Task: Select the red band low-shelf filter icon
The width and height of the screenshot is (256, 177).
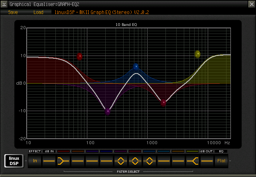Action: pos(63,161)
